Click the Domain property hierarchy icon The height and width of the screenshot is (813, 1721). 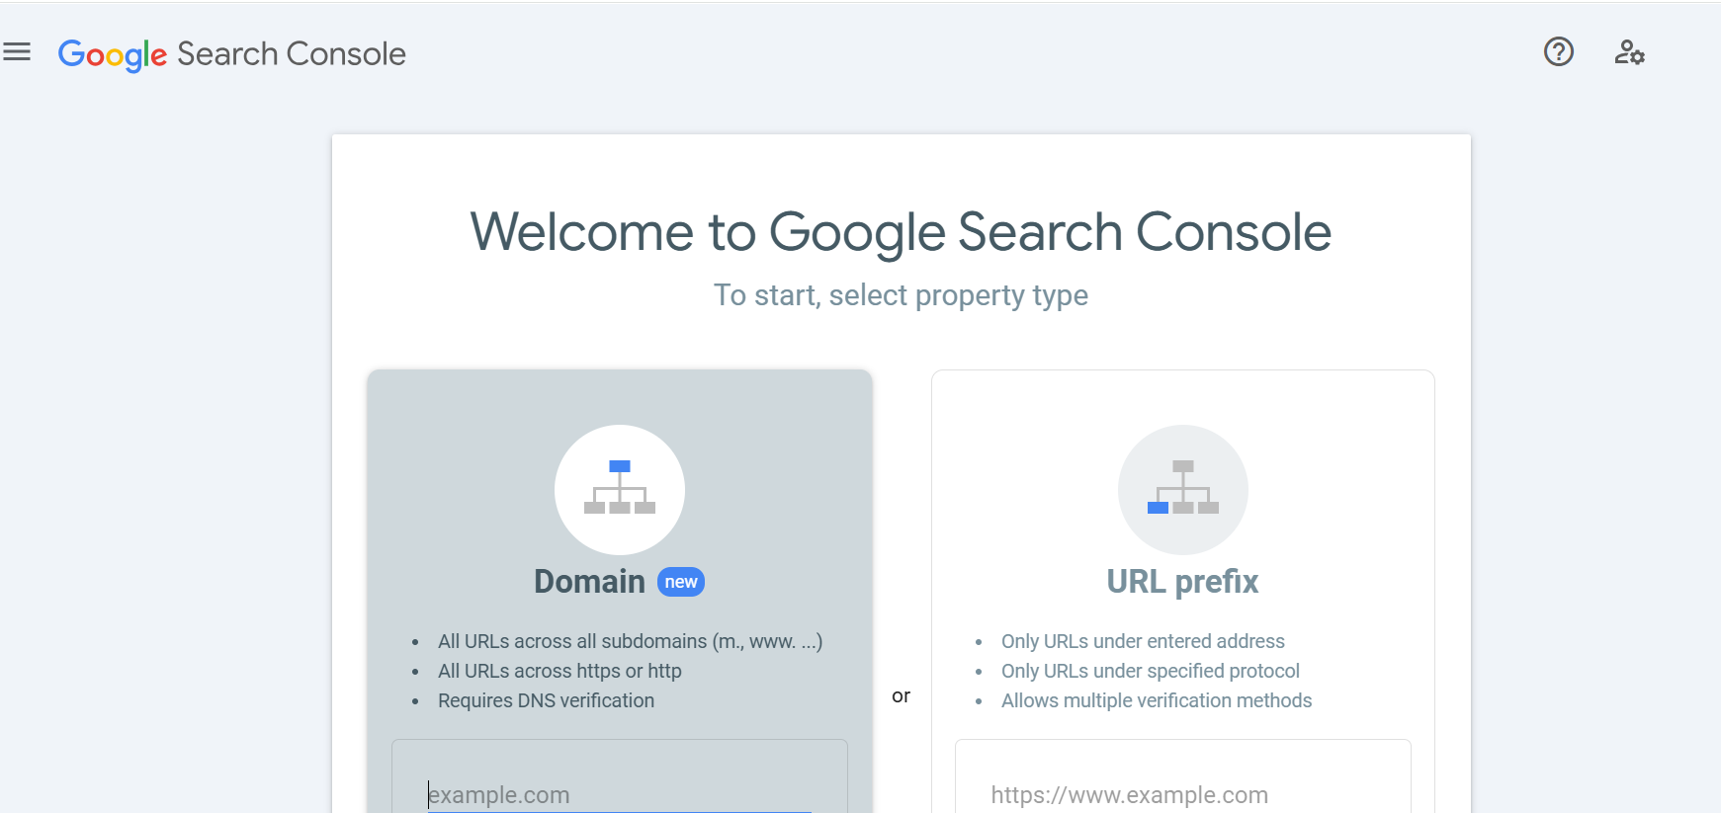click(620, 489)
